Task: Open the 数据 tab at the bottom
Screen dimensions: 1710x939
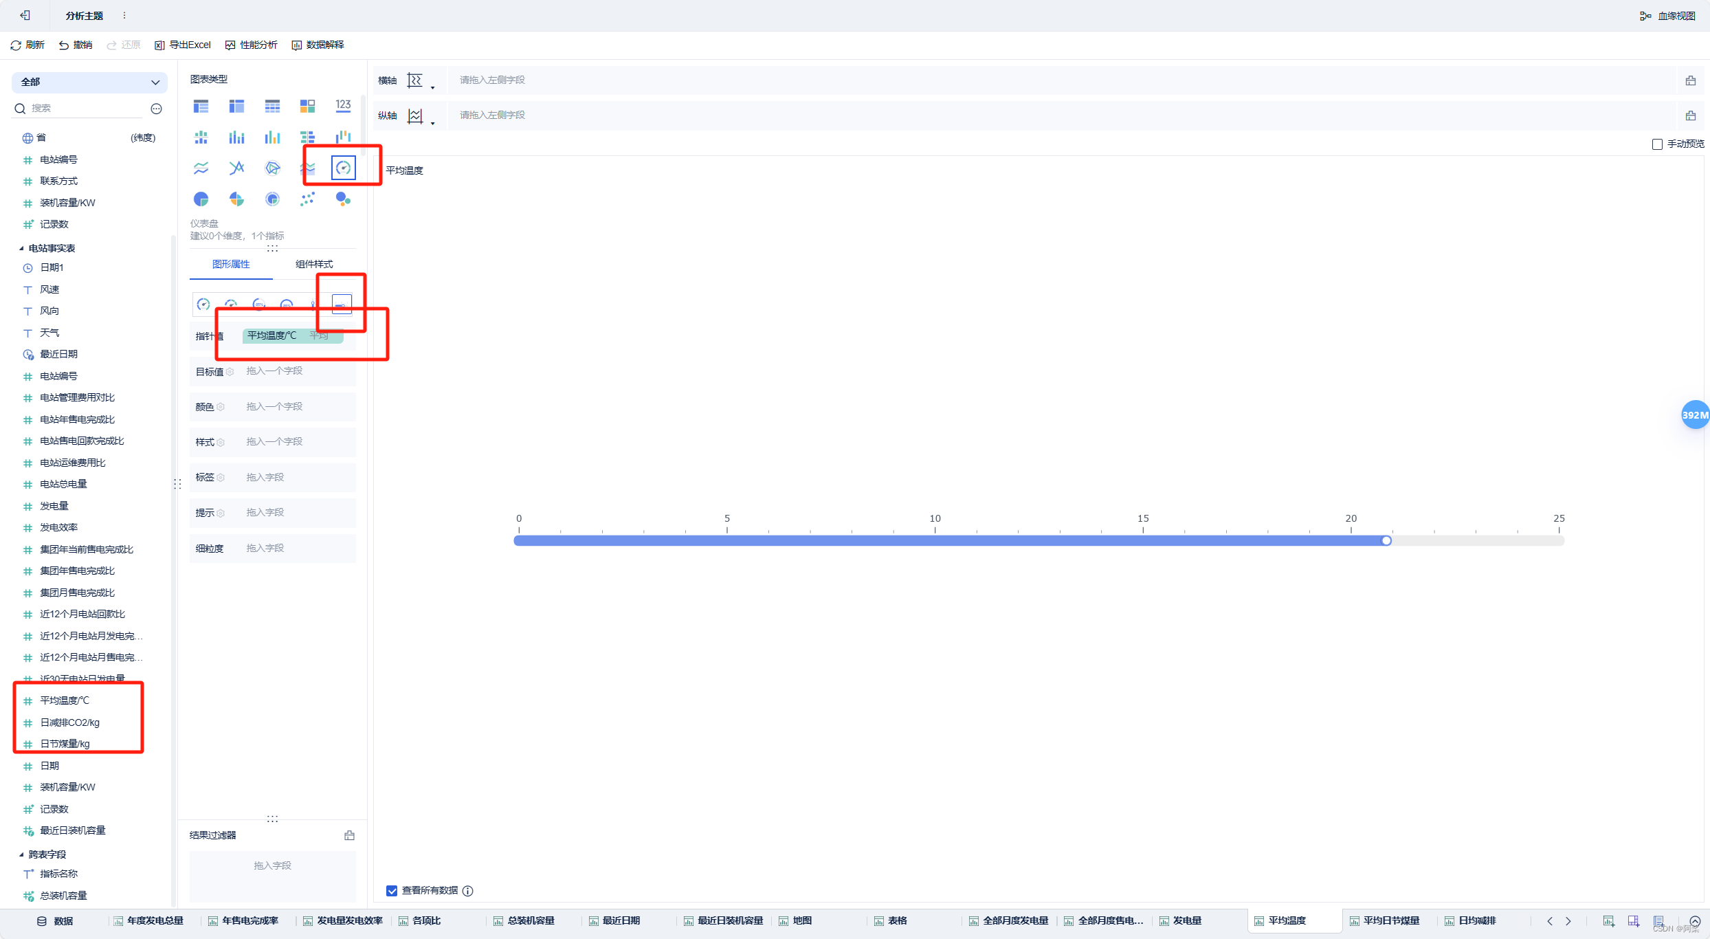Action: (x=55, y=921)
